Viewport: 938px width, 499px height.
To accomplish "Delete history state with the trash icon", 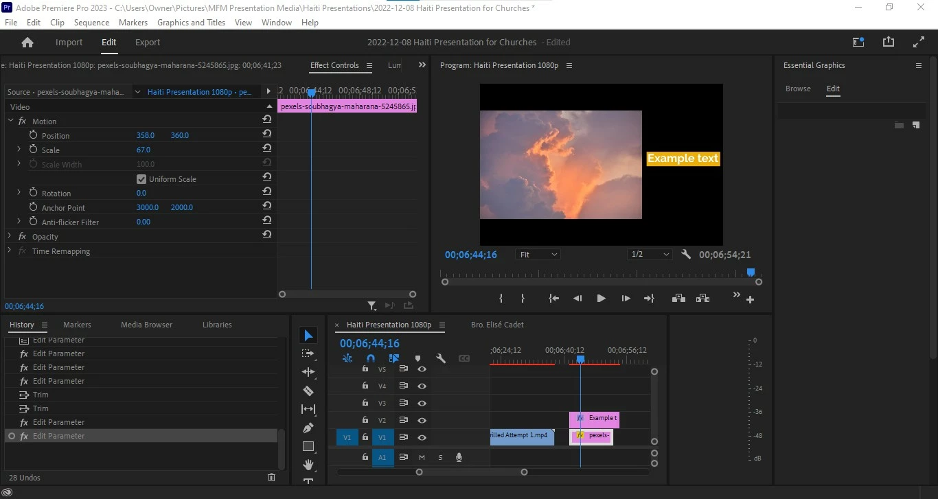I will 271,477.
